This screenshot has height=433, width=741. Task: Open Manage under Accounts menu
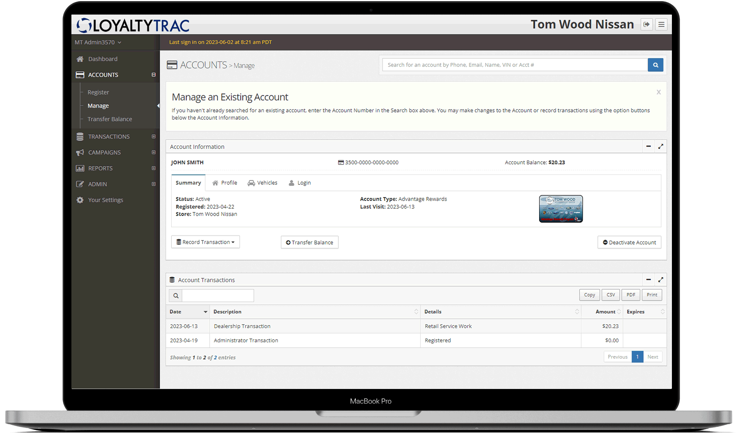98,106
